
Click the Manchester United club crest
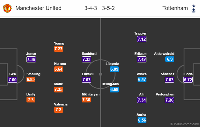pyautogui.click(x=6, y=8)
